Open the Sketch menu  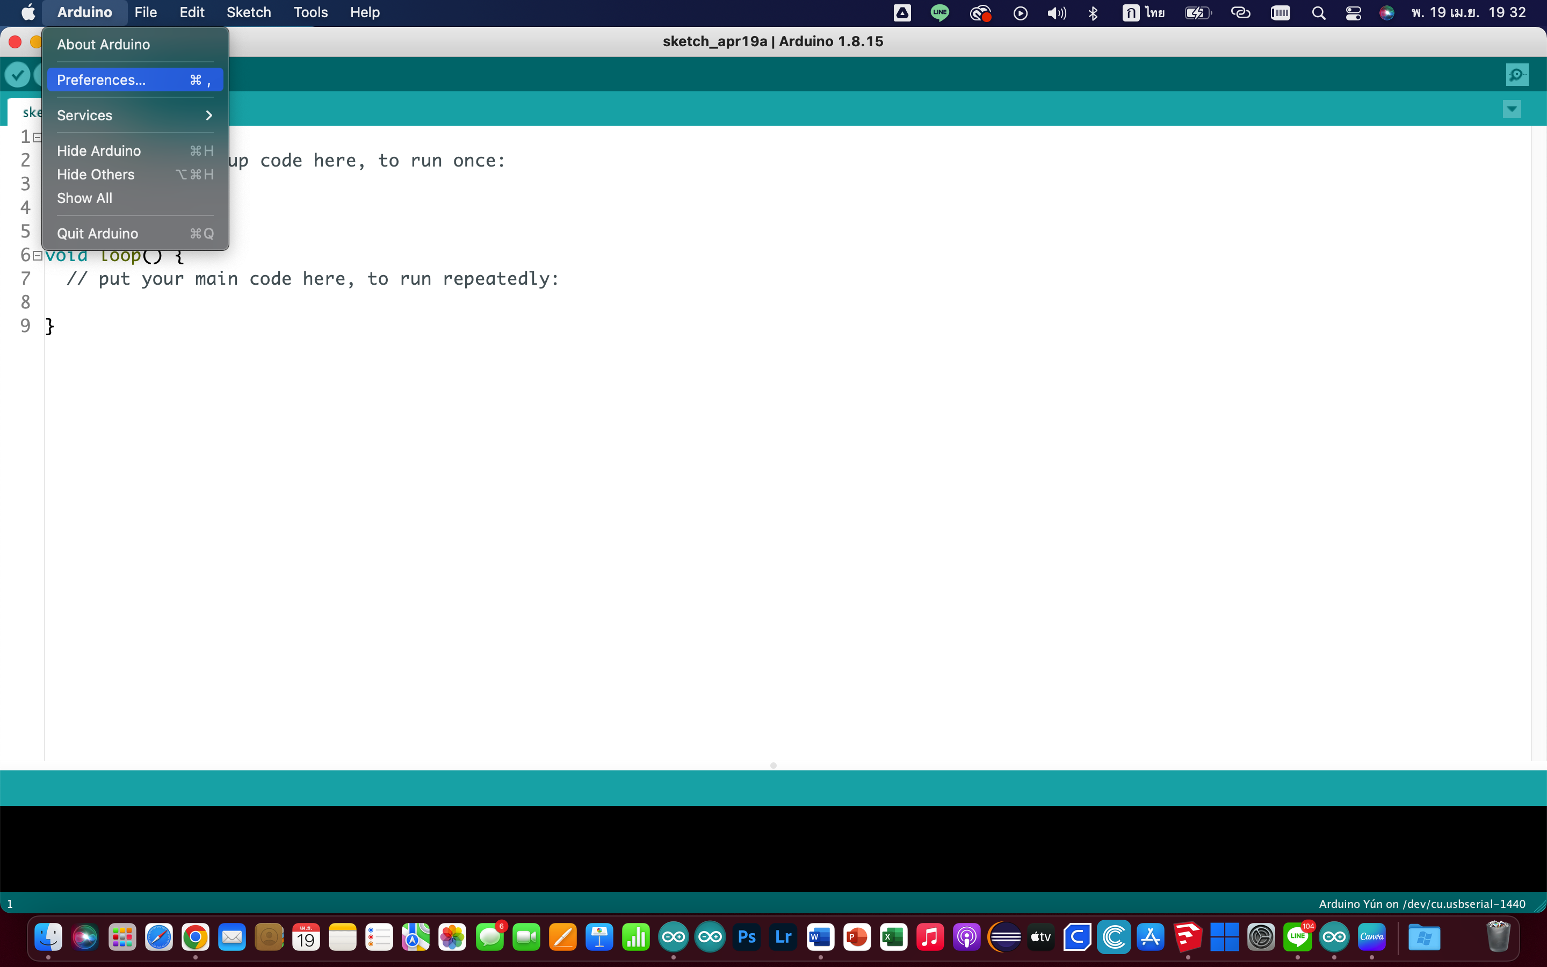(x=249, y=12)
